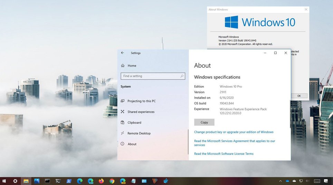The width and height of the screenshot is (333, 185).
Task: Read the Microsoft Software License Terms
Action: click(223, 154)
